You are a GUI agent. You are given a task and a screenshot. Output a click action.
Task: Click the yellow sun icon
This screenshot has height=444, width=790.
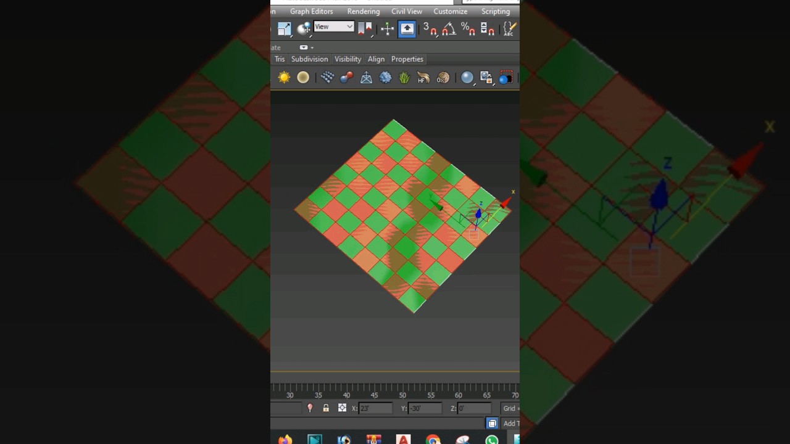[x=284, y=77]
